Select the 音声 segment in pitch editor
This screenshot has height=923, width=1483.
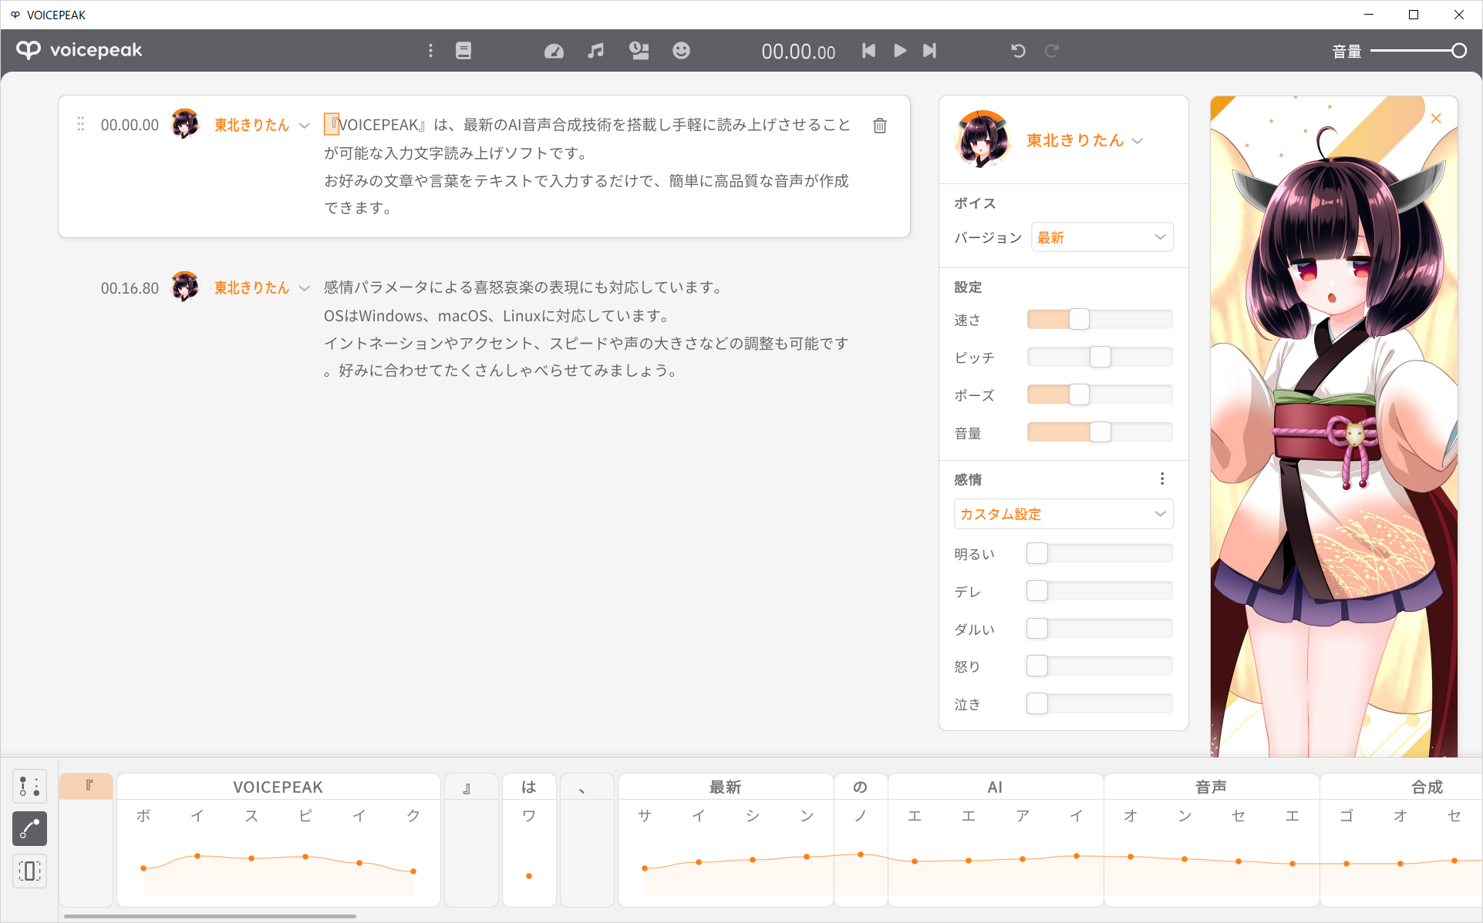[x=1211, y=787]
